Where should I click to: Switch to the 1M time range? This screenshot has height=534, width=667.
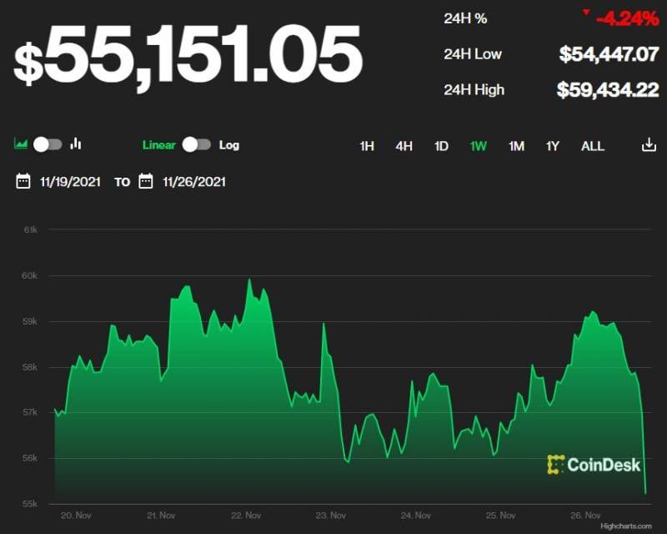coord(516,146)
